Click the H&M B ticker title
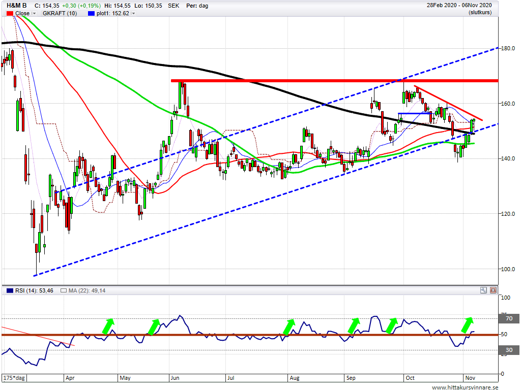521x390 pixels. tap(17, 6)
